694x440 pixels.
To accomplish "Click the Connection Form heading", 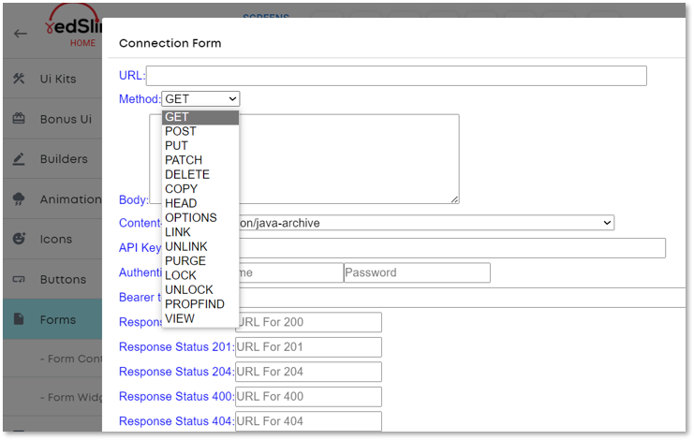I will point(170,43).
